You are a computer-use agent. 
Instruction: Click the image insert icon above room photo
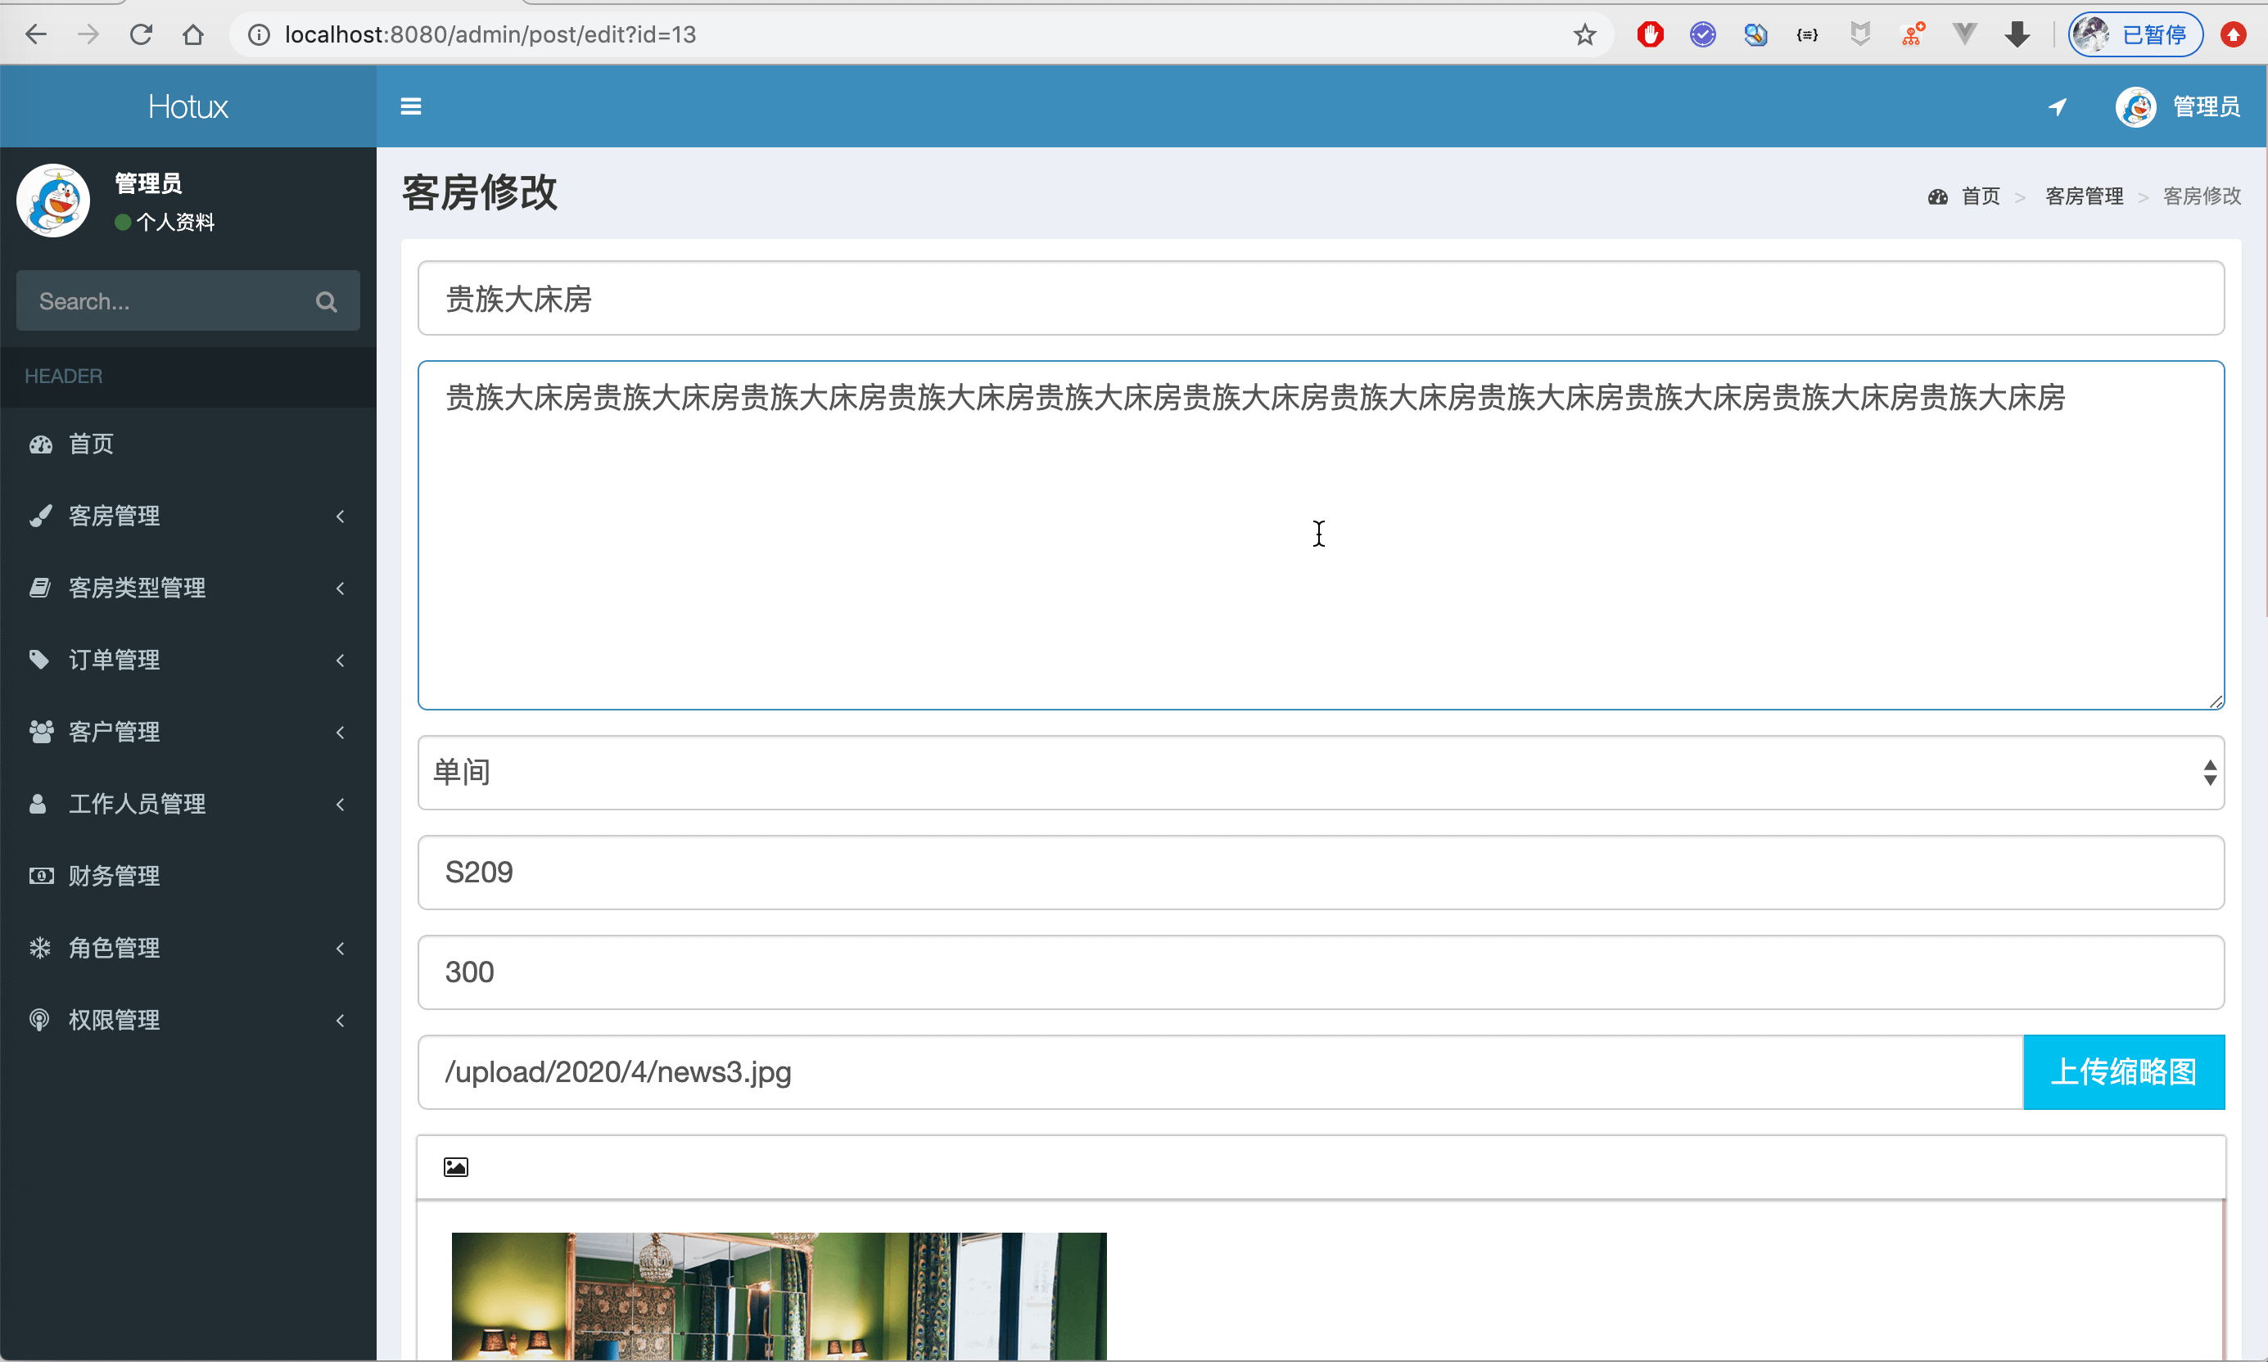[455, 1166]
